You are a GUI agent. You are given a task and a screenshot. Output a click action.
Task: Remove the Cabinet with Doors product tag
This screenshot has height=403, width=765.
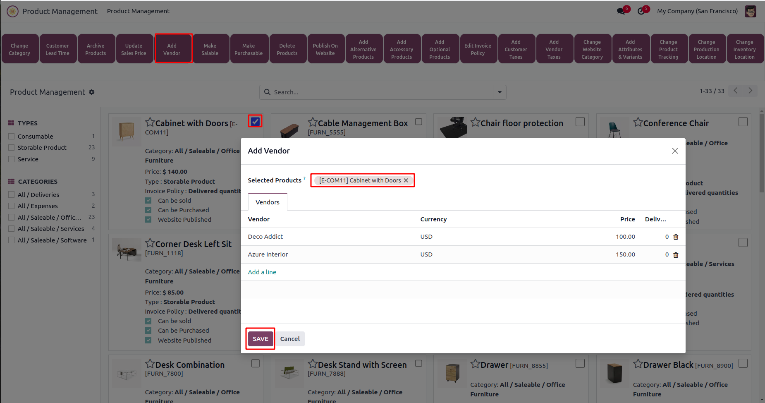406,180
